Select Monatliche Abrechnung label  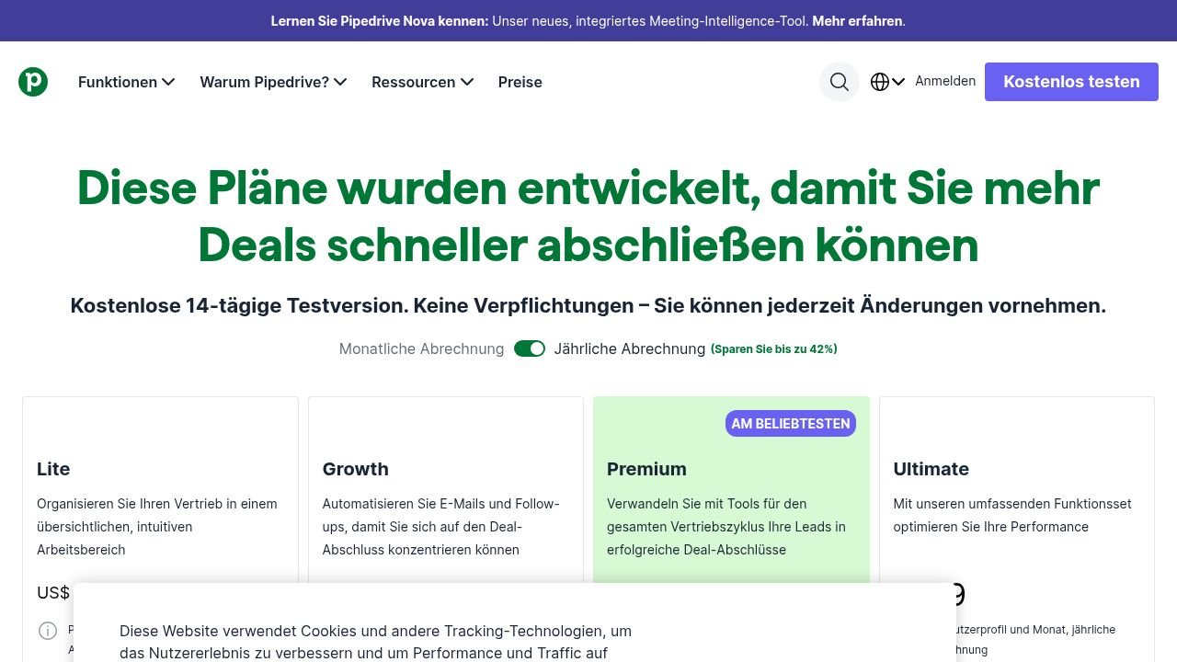(x=422, y=348)
